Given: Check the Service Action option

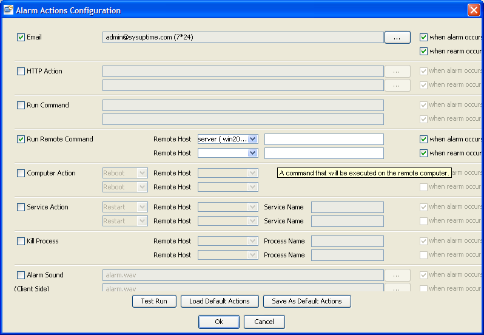Looking at the screenshot, I should [21, 208].
